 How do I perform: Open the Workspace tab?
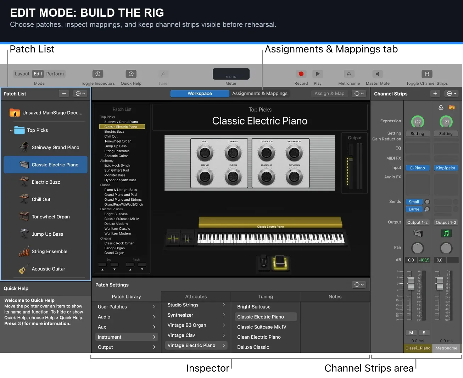[x=200, y=94]
